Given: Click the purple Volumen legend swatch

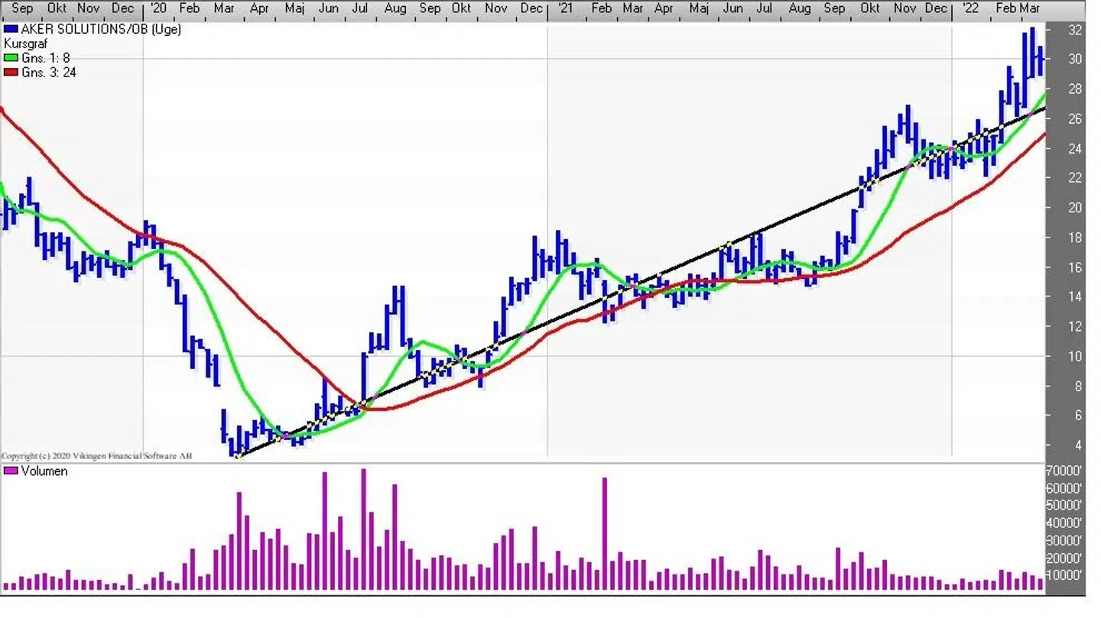Looking at the screenshot, I should point(10,471).
